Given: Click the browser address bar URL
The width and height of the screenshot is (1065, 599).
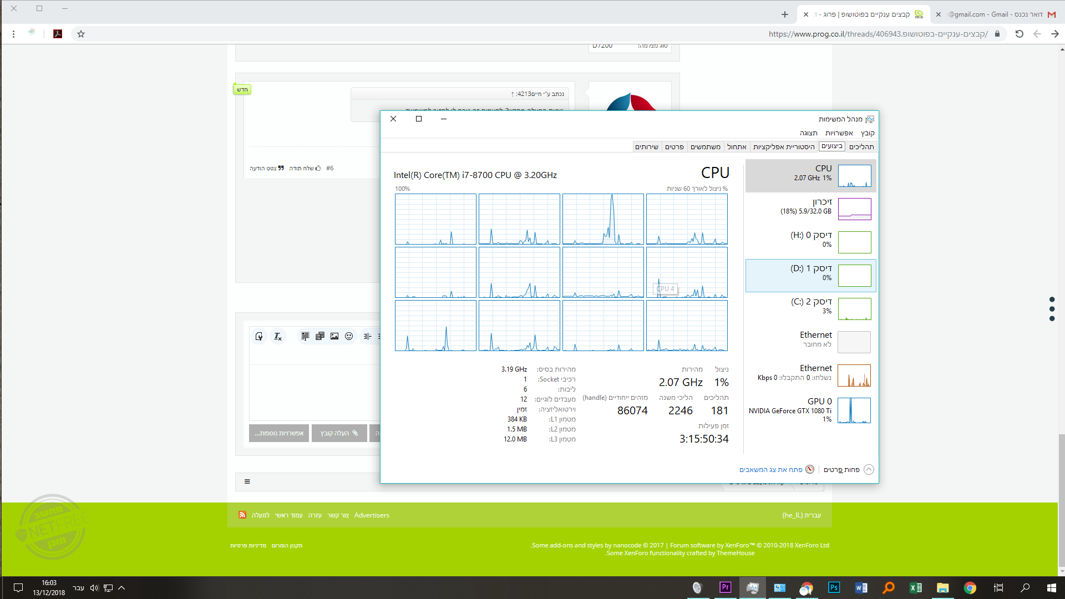Looking at the screenshot, I should coord(876,34).
